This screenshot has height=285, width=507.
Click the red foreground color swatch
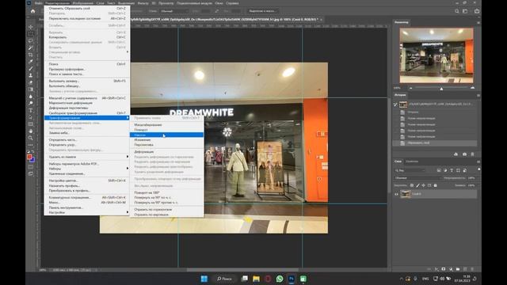click(29, 157)
